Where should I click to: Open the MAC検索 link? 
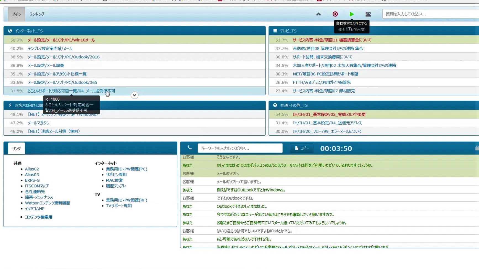(114, 180)
